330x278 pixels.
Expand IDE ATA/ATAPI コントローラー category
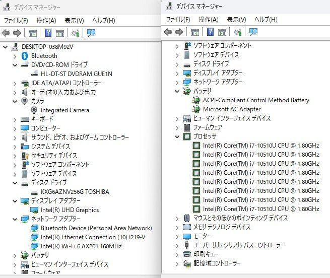(15, 84)
